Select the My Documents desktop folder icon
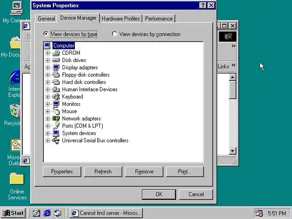Viewport: 292px width, 219px height. (x=15, y=42)
